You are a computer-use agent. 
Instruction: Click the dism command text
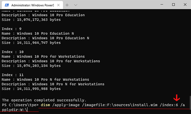click(x=45, y=105)
